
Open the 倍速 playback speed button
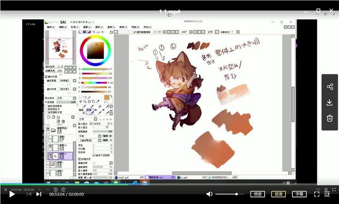258,194
